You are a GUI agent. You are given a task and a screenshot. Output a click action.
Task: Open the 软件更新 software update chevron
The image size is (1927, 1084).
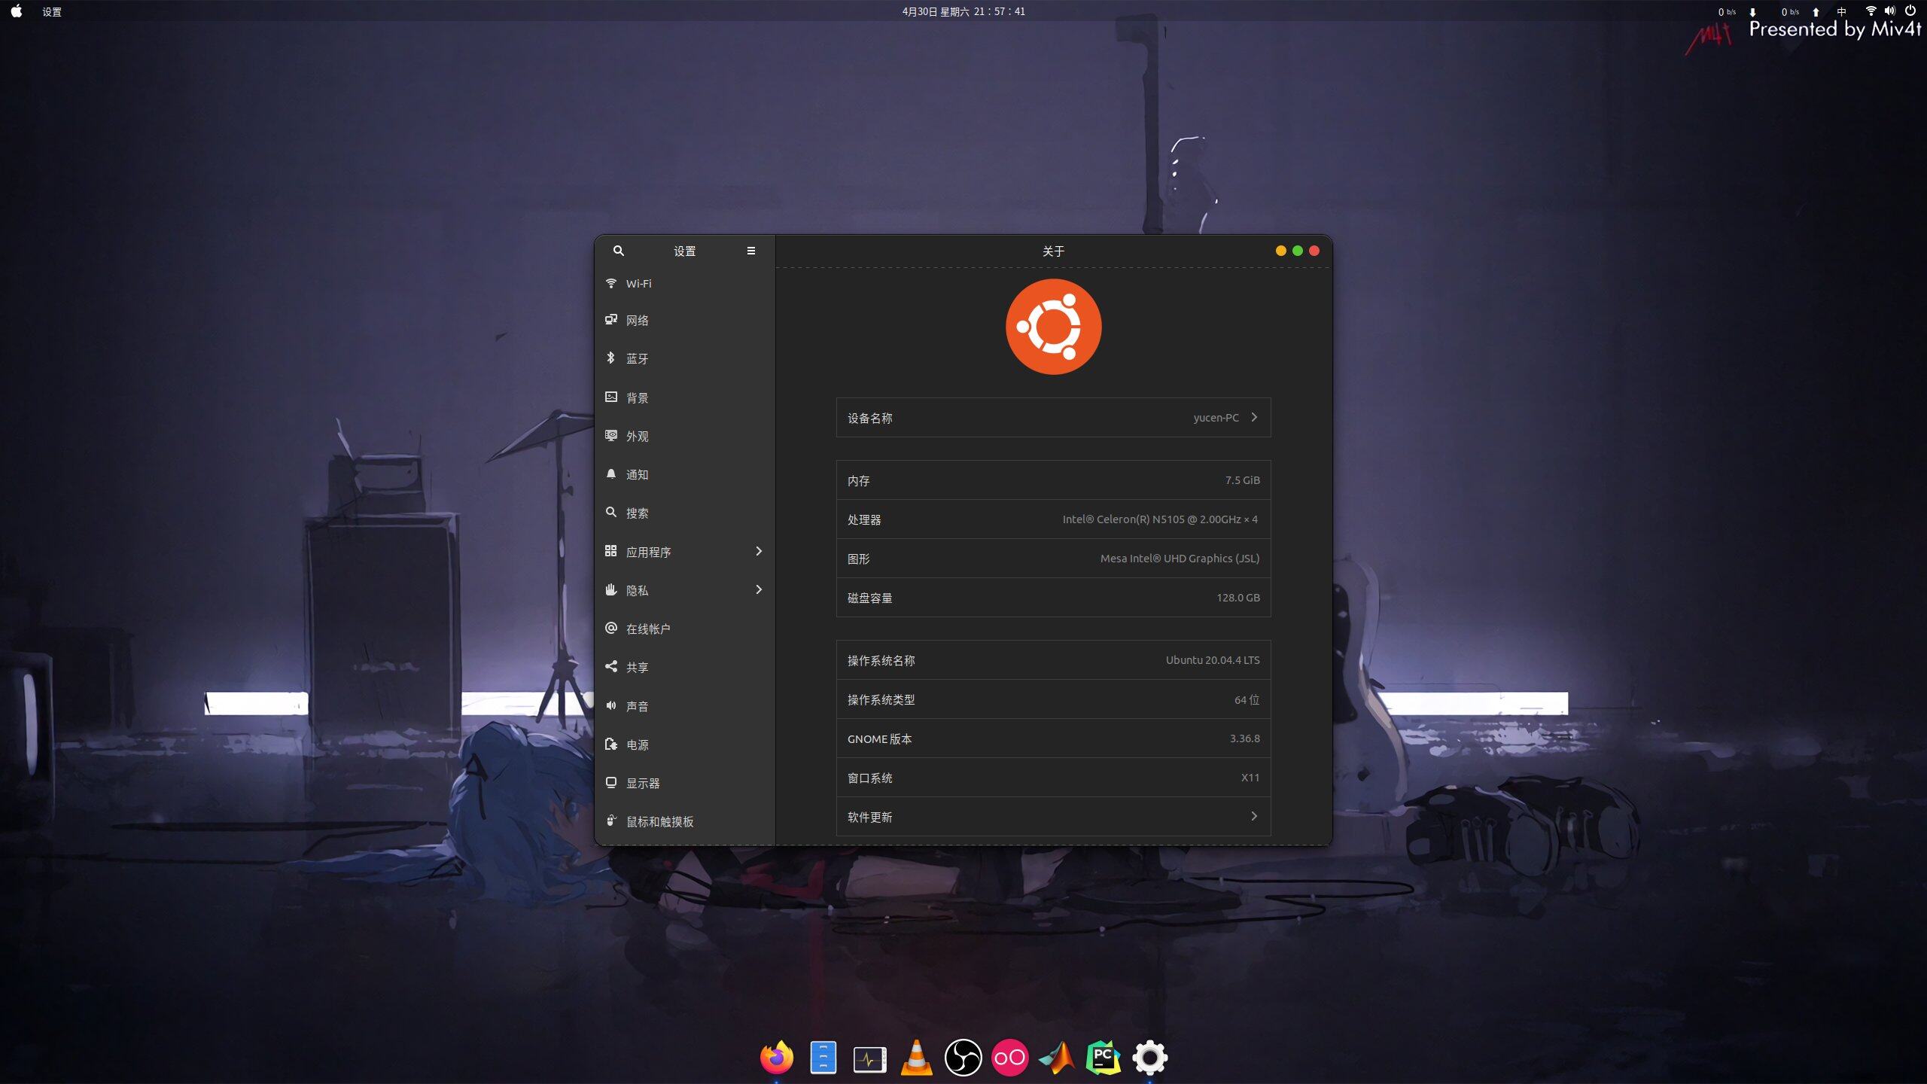[x=1254, y=816]
